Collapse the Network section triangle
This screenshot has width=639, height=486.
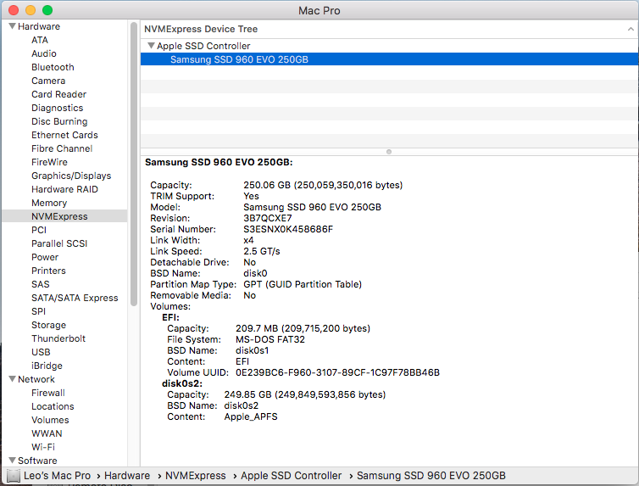pyautogui.click(x=12, y=379)
